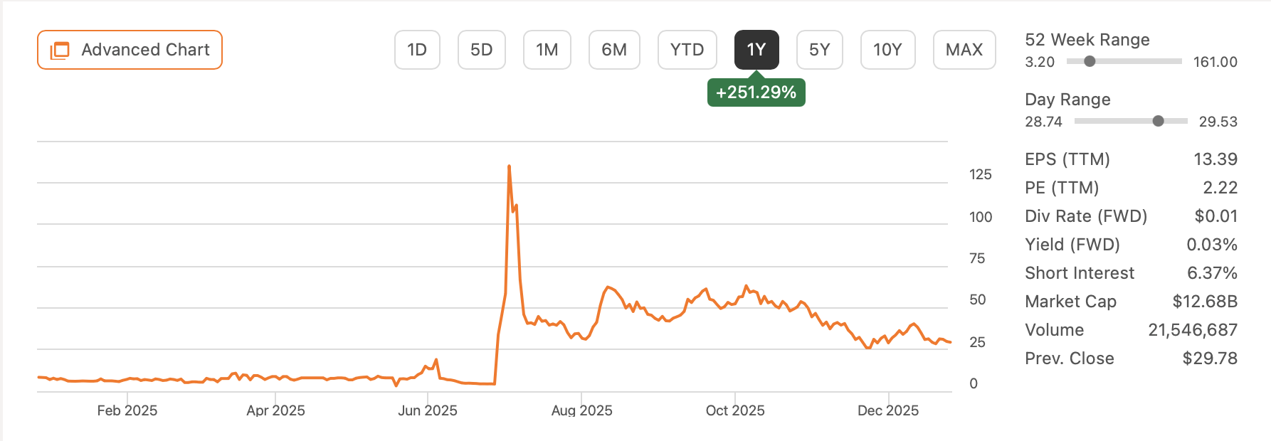Screen dimensions: 1271x441
Task: Show the 10Y price history
Action: point(887,50)
